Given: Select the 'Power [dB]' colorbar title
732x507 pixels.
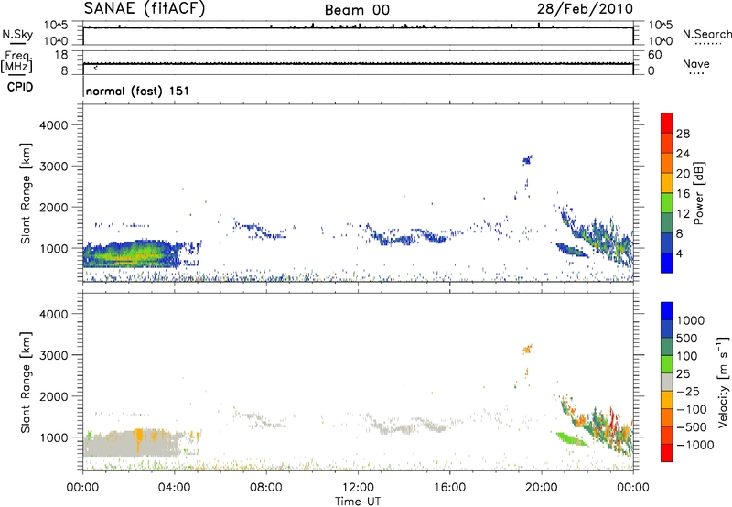Looking at the screenshot, I should click(x=698, y=193).
